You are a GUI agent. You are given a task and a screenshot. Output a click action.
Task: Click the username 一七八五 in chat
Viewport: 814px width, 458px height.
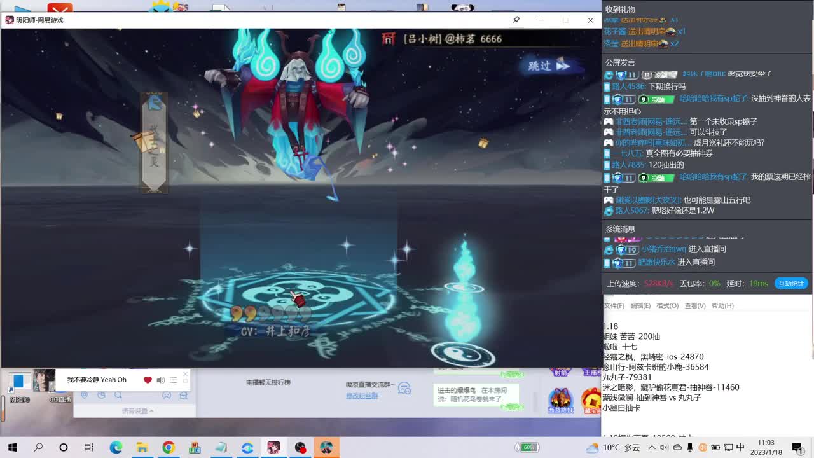coord(628,154)
